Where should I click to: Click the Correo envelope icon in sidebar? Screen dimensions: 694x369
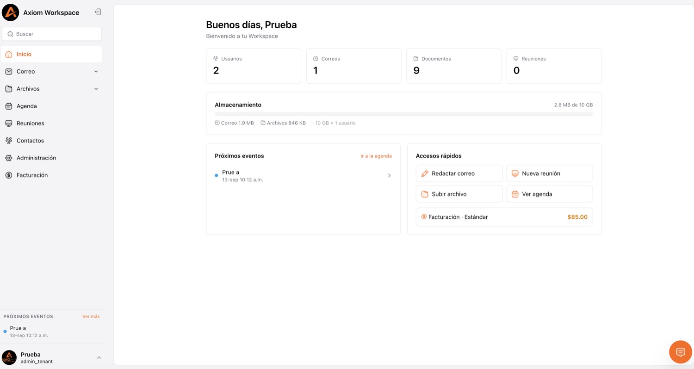click(9, 72)
